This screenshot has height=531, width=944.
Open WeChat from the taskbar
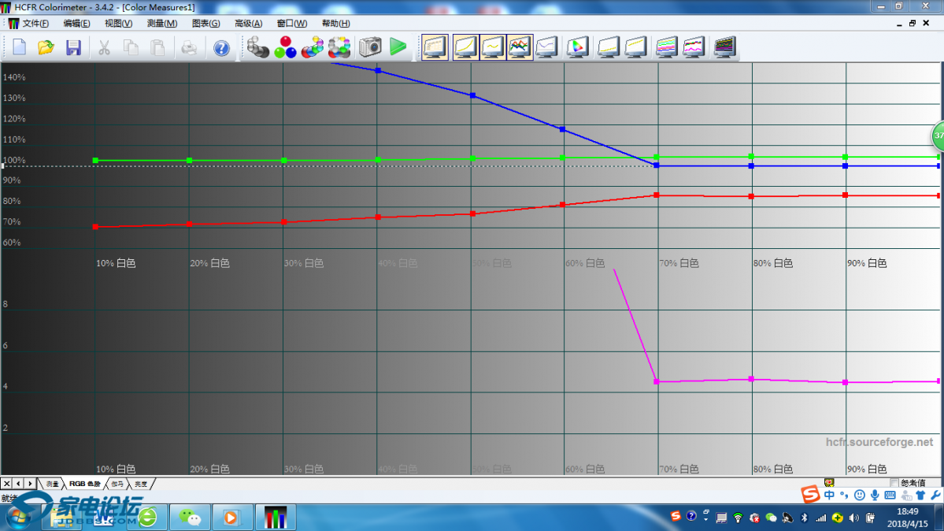[x=189, y=517]
